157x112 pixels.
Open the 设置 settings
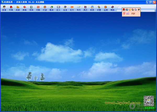coord(99,8)
